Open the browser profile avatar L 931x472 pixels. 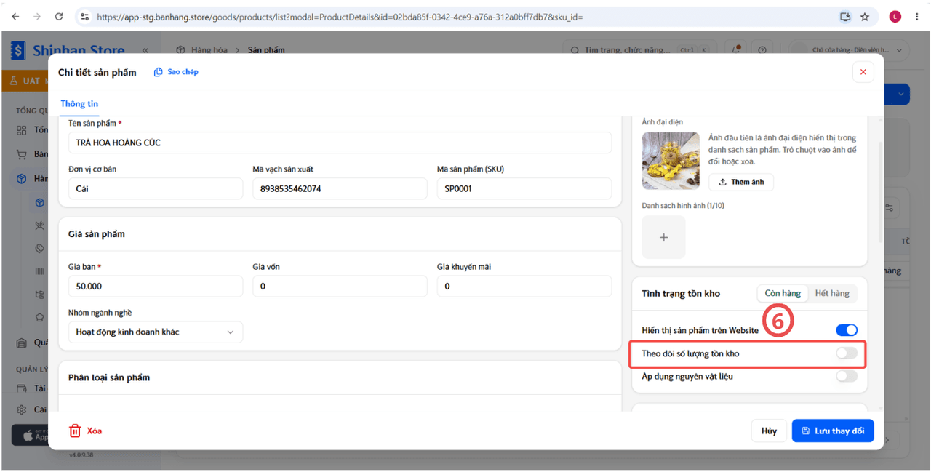[x=895, y=16]
